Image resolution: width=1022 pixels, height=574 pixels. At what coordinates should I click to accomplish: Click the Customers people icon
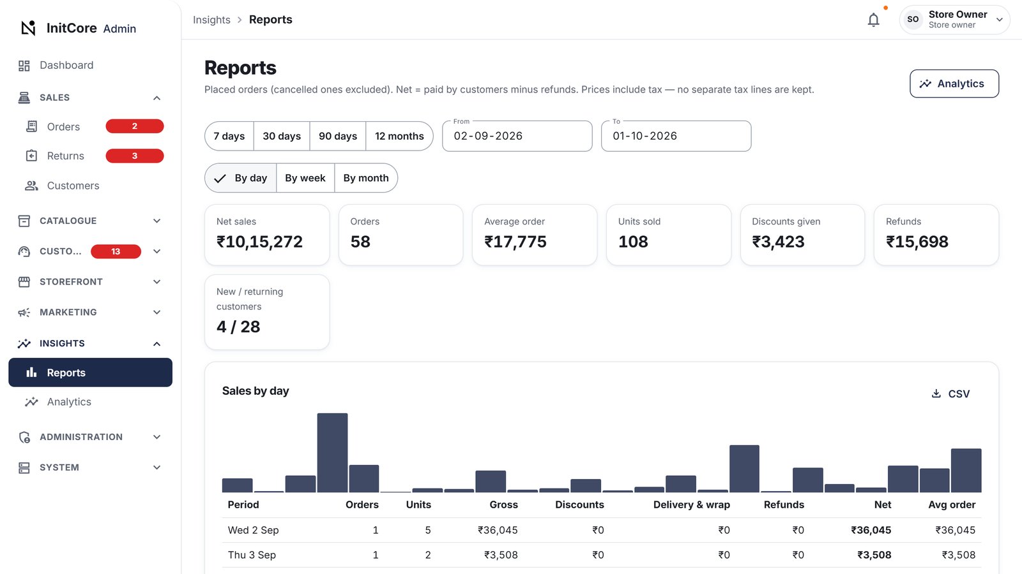pos(31,186)
